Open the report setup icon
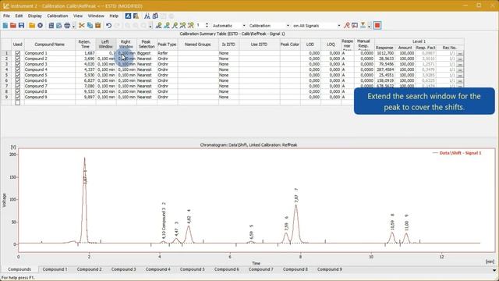The width and height of the screenshot is (499, 281). 51,26
